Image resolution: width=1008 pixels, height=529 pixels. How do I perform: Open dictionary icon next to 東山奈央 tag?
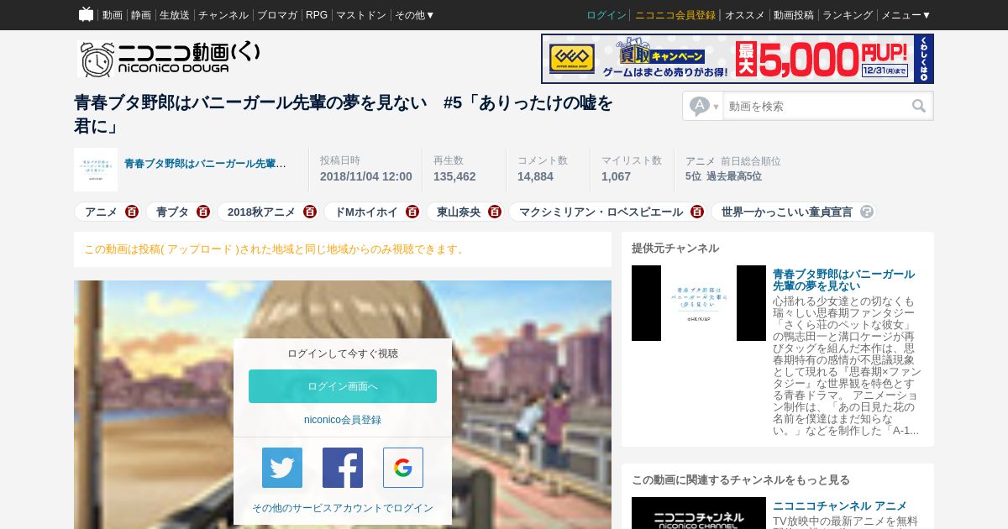(x=495, y=212)
